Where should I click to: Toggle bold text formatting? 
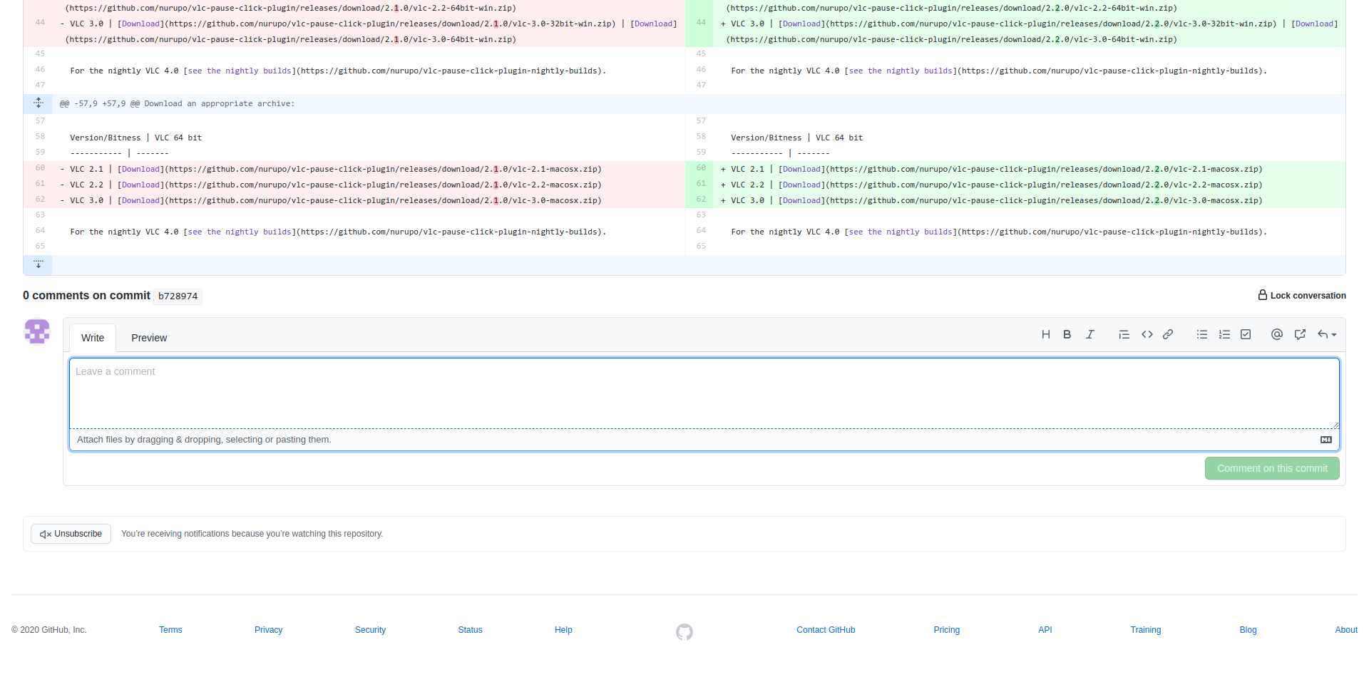point(1067,334)
